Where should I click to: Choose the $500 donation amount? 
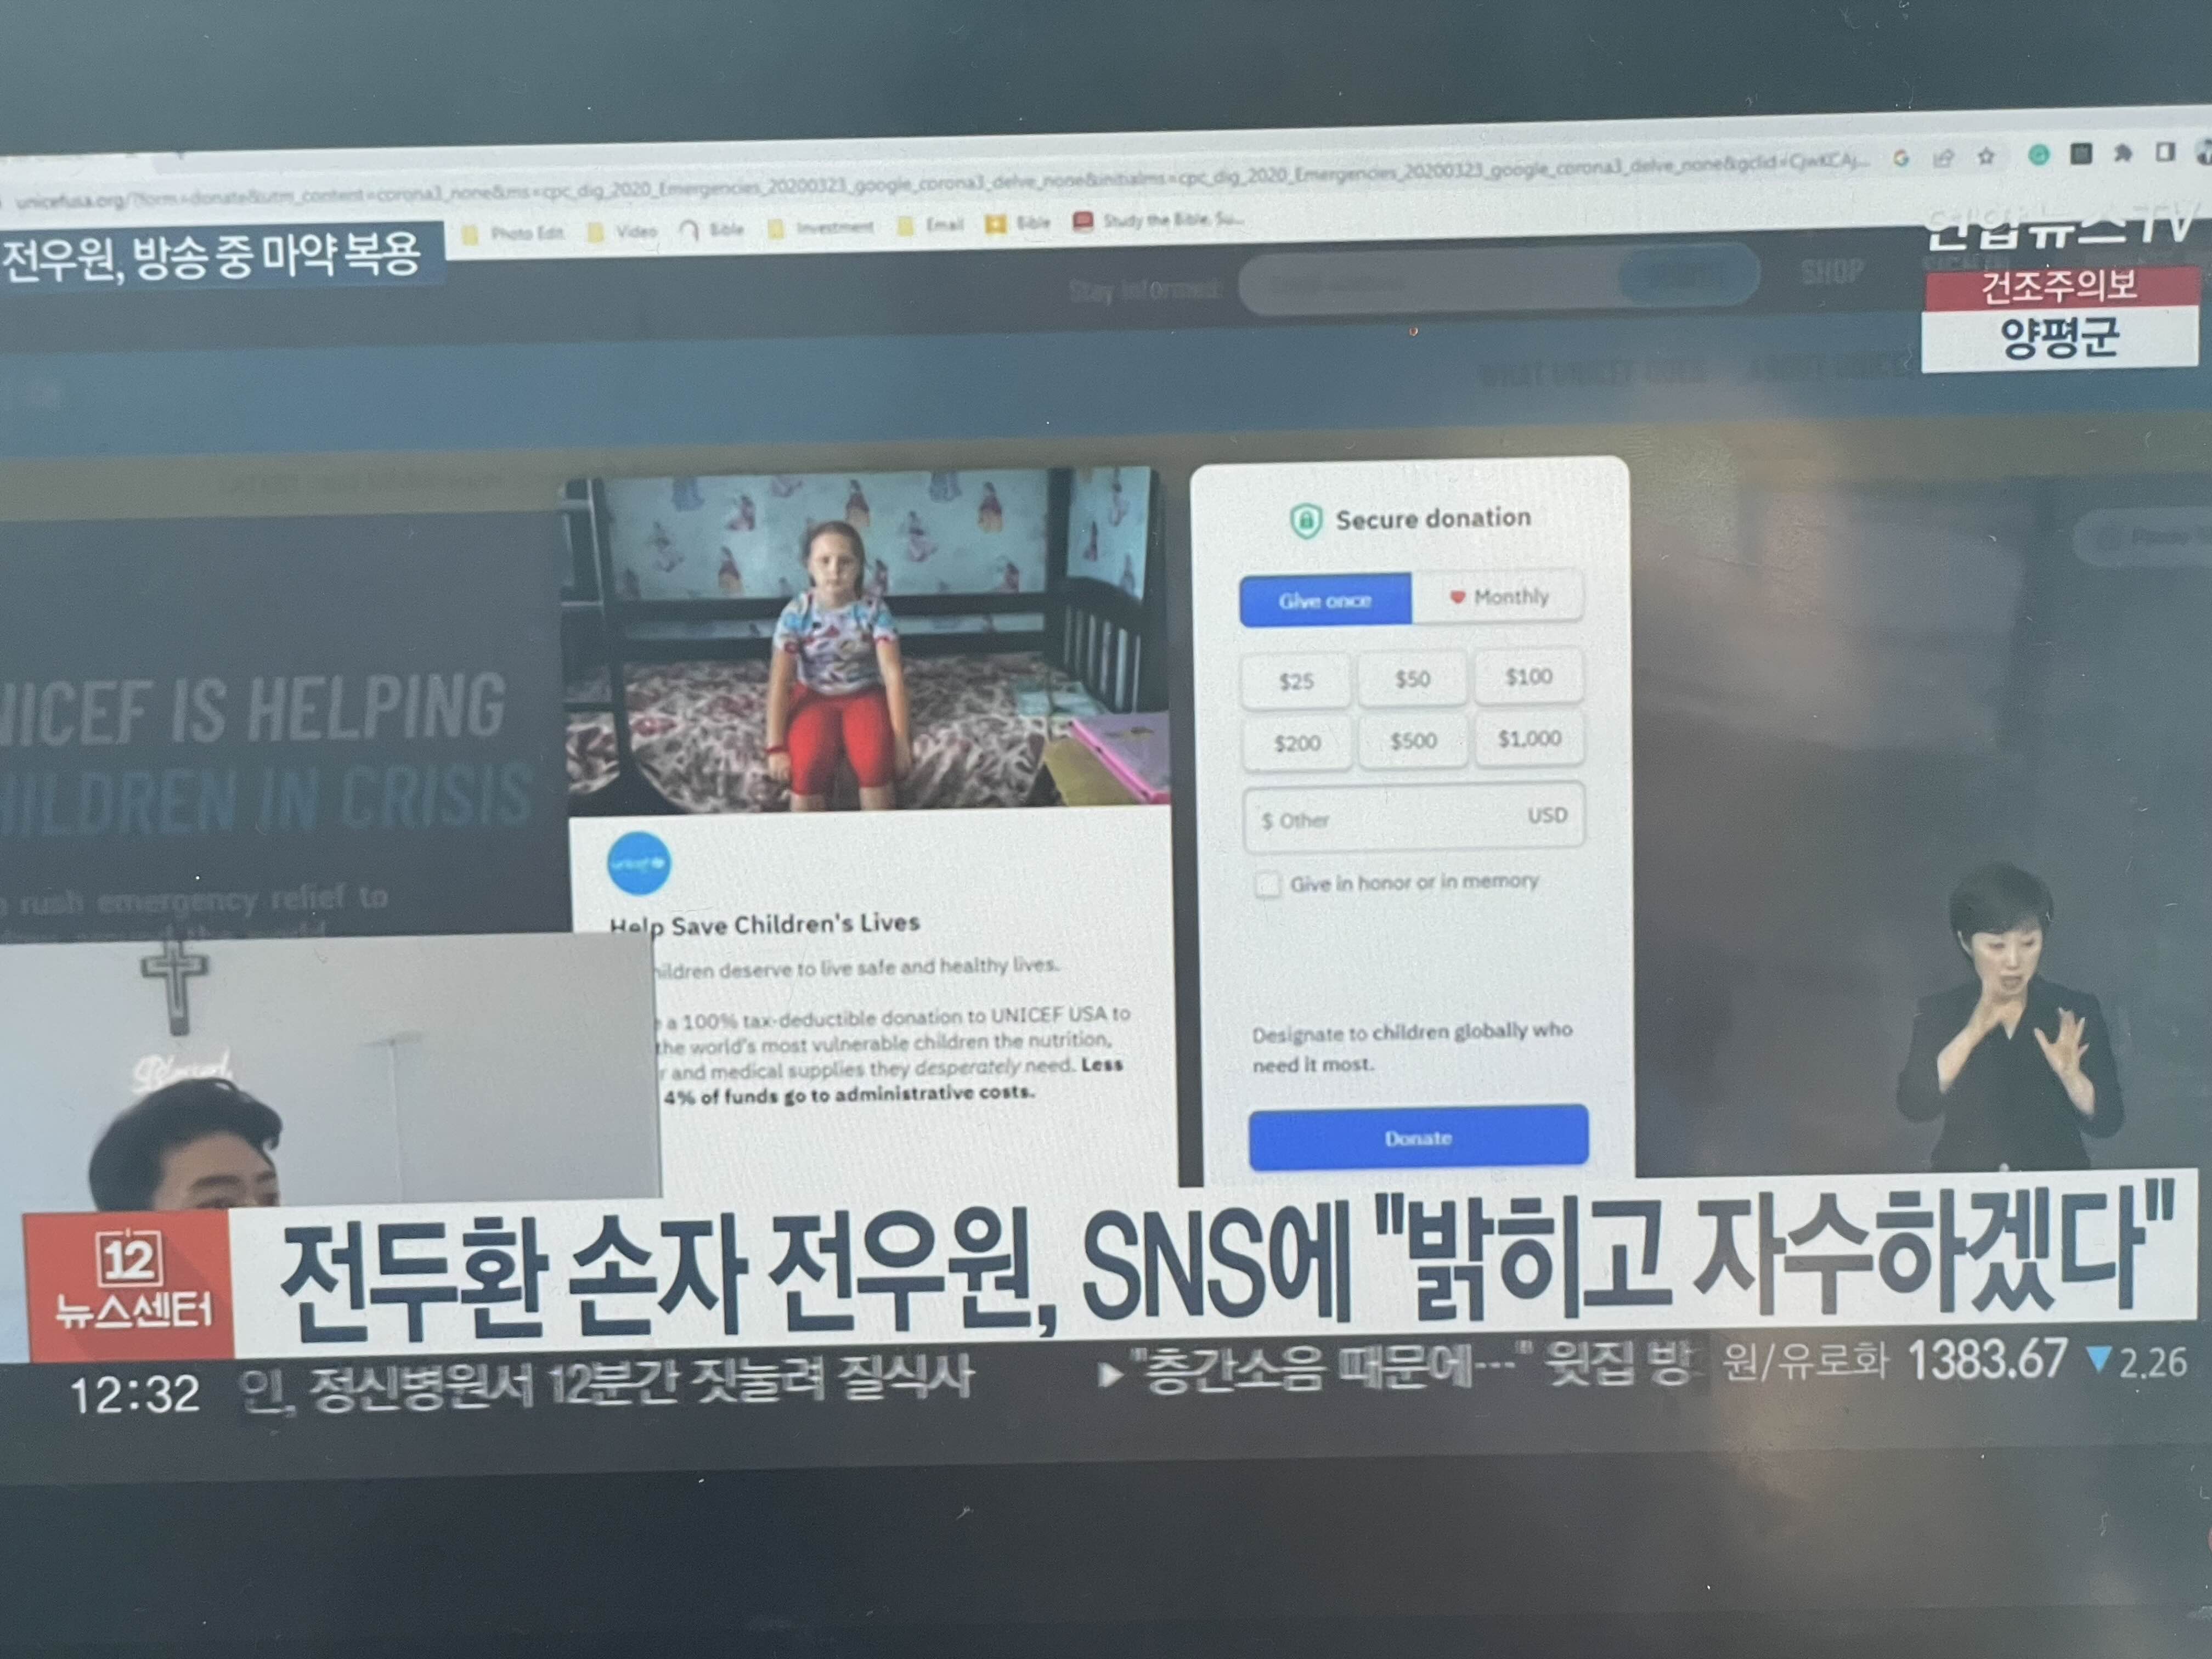[x=1413, y=741]
